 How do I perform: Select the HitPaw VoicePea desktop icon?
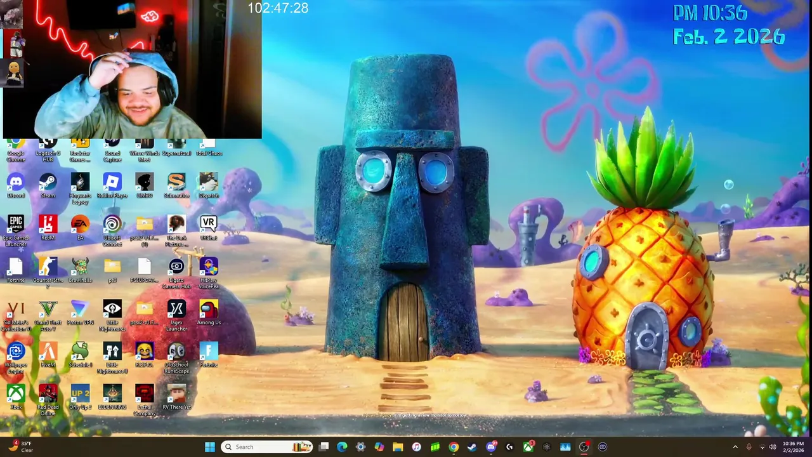pos(209,273)
